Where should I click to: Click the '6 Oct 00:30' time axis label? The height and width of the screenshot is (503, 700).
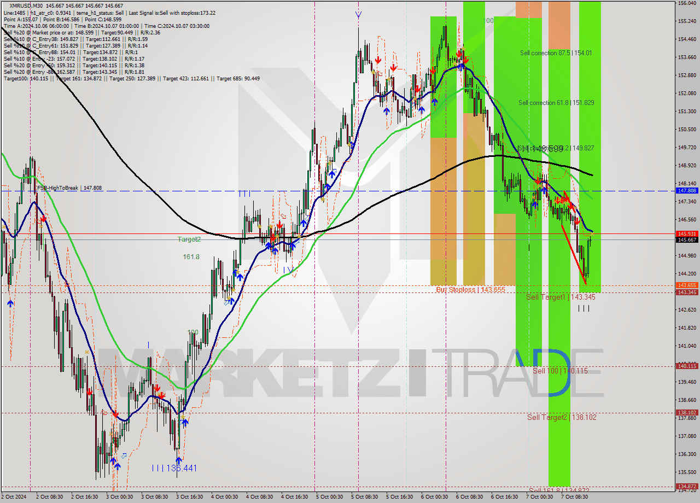434,497
